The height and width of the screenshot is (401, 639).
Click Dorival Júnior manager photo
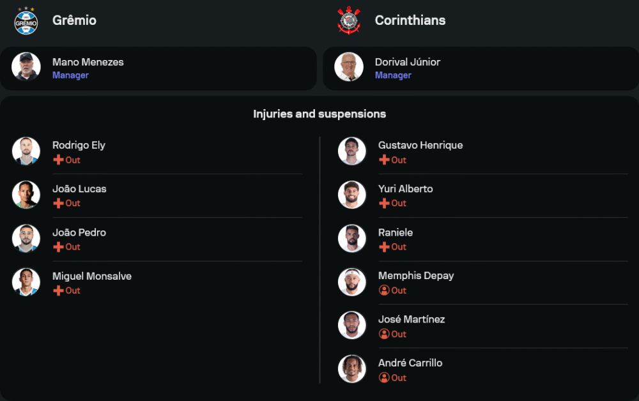click(x=349, y=67)
